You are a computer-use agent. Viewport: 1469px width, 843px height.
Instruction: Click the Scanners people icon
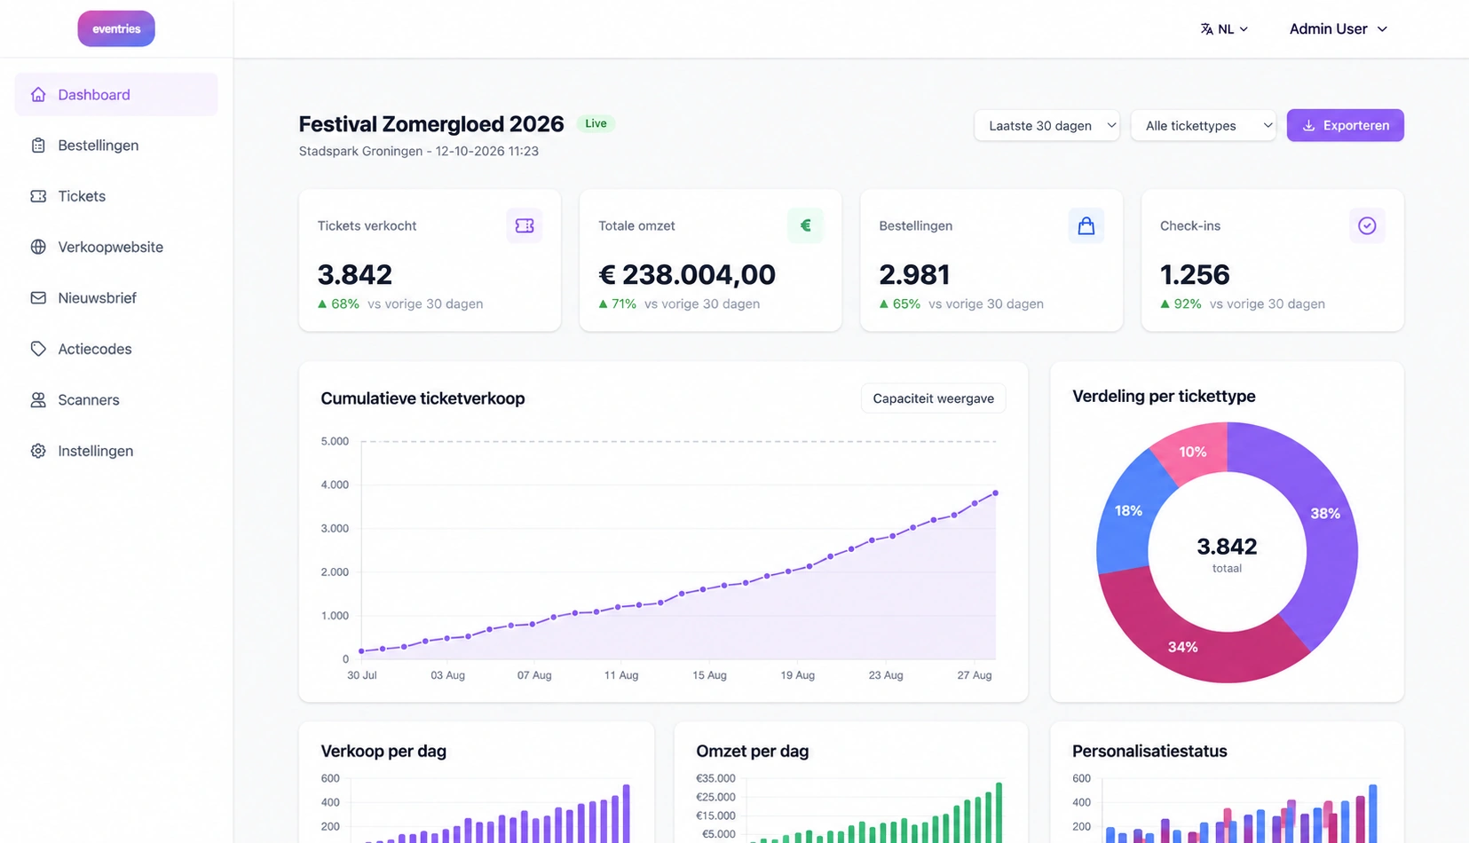pos(38,399)
